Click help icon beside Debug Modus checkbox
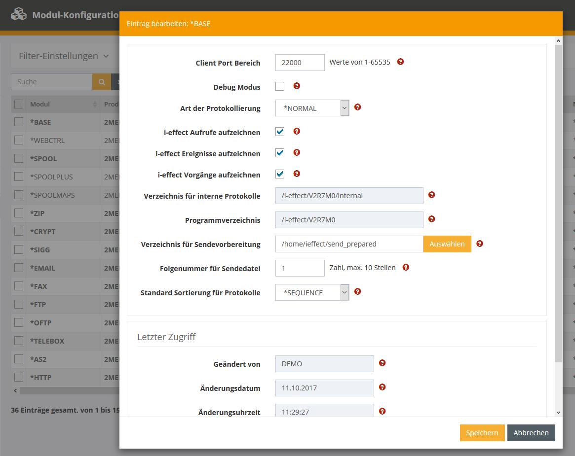 [297, 86]
